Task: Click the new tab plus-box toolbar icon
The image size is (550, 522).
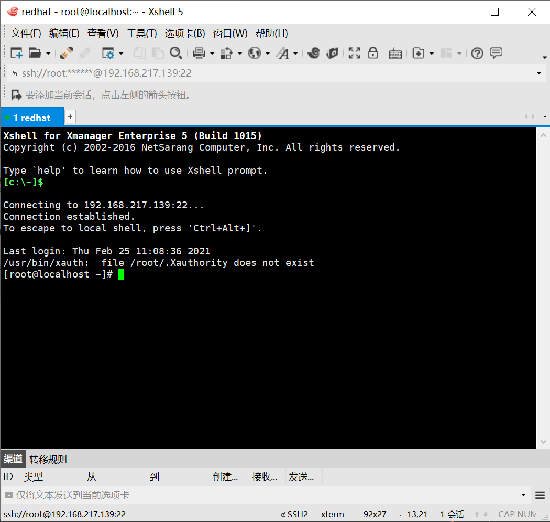Action: (x=419, y=54)
